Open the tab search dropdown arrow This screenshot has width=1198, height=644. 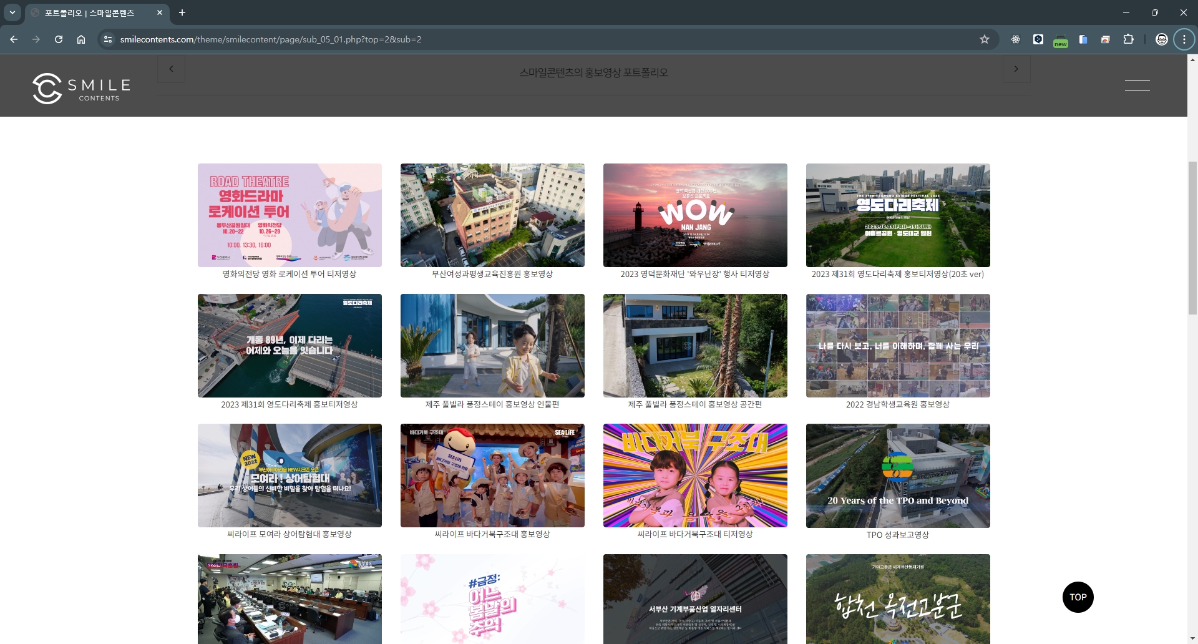12,12
